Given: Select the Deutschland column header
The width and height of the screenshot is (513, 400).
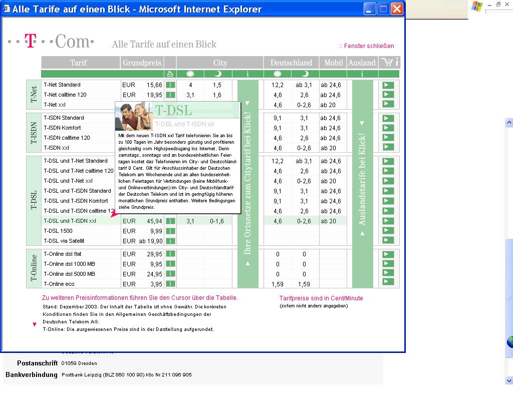Looking at the screenshot, I should (291, 62).
